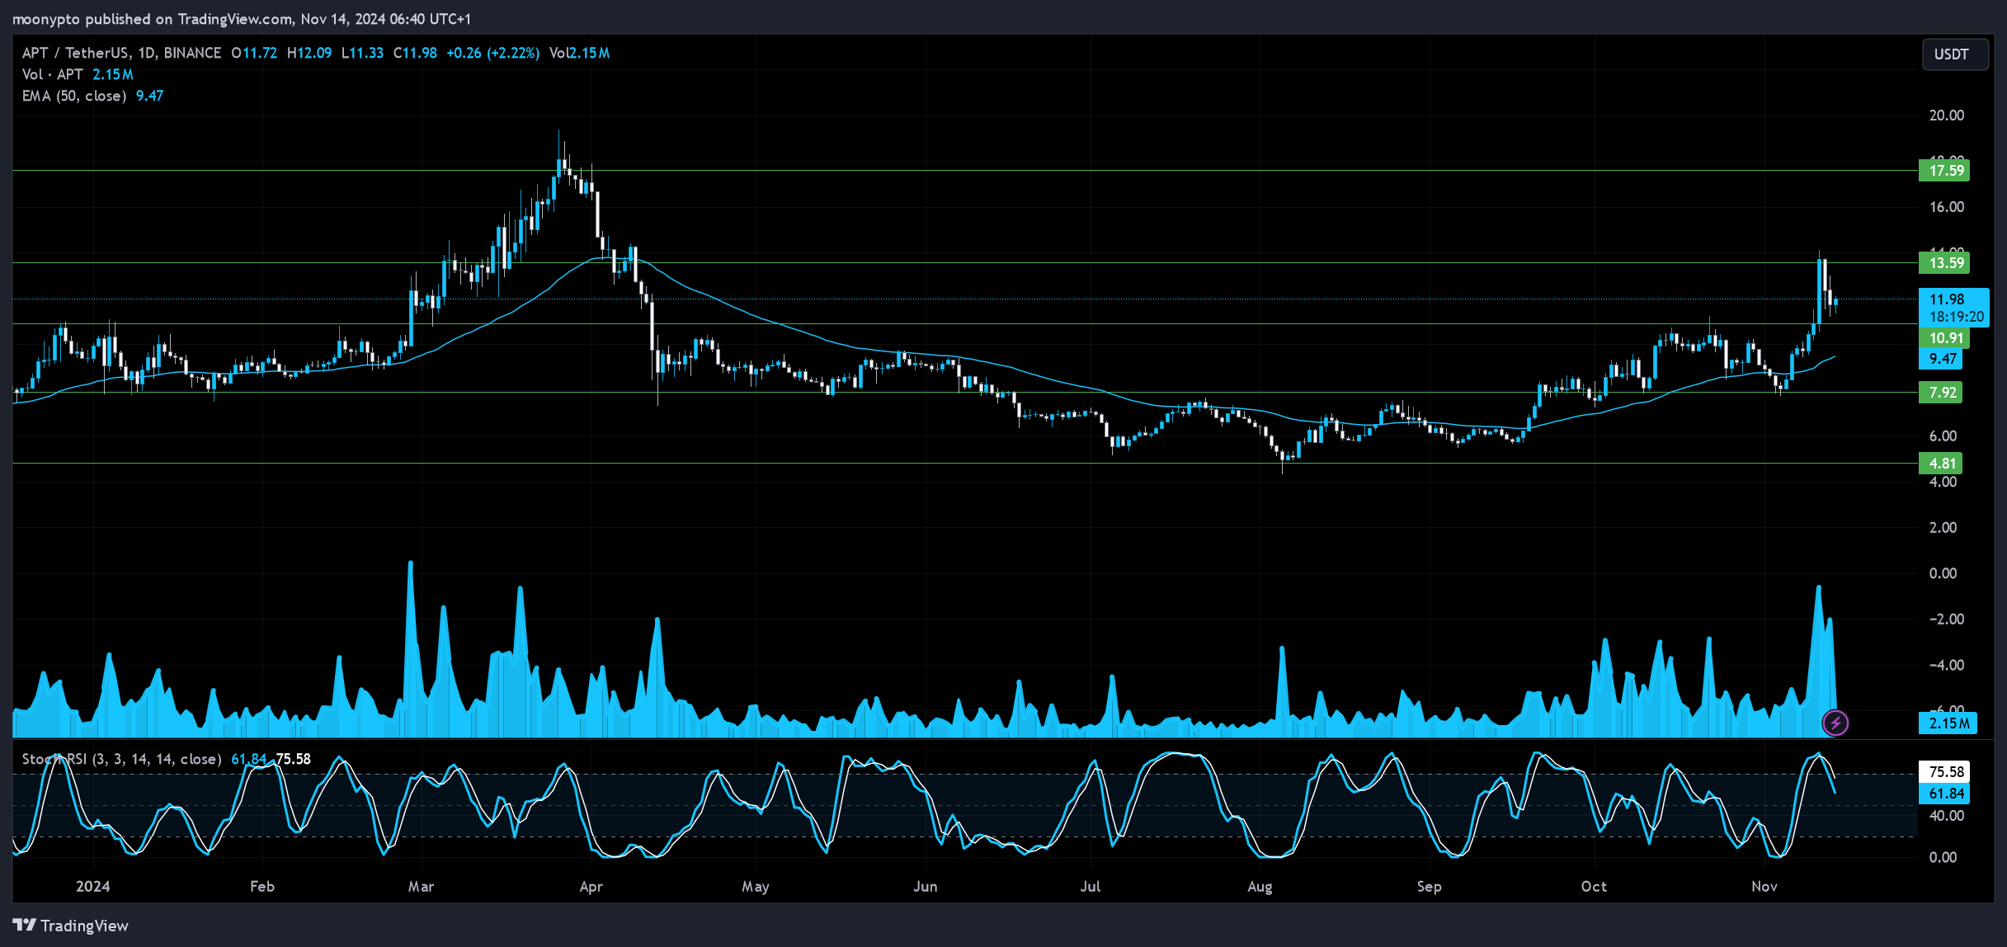Click the 2024 label on time axis
This screenshot has width=2007, height=947.
(x=92, y=887)
